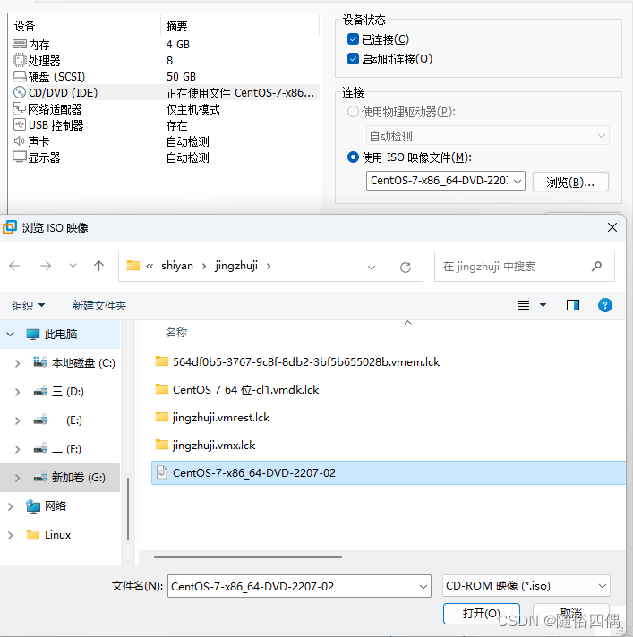Select the USB 控制器 icon
The image size is (633, 637).
click(19, 124)
